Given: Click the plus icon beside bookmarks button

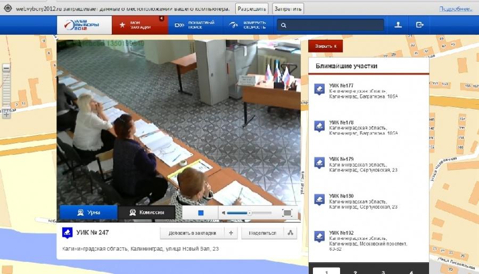Looking at the screenshot, I should pos(230,233).
